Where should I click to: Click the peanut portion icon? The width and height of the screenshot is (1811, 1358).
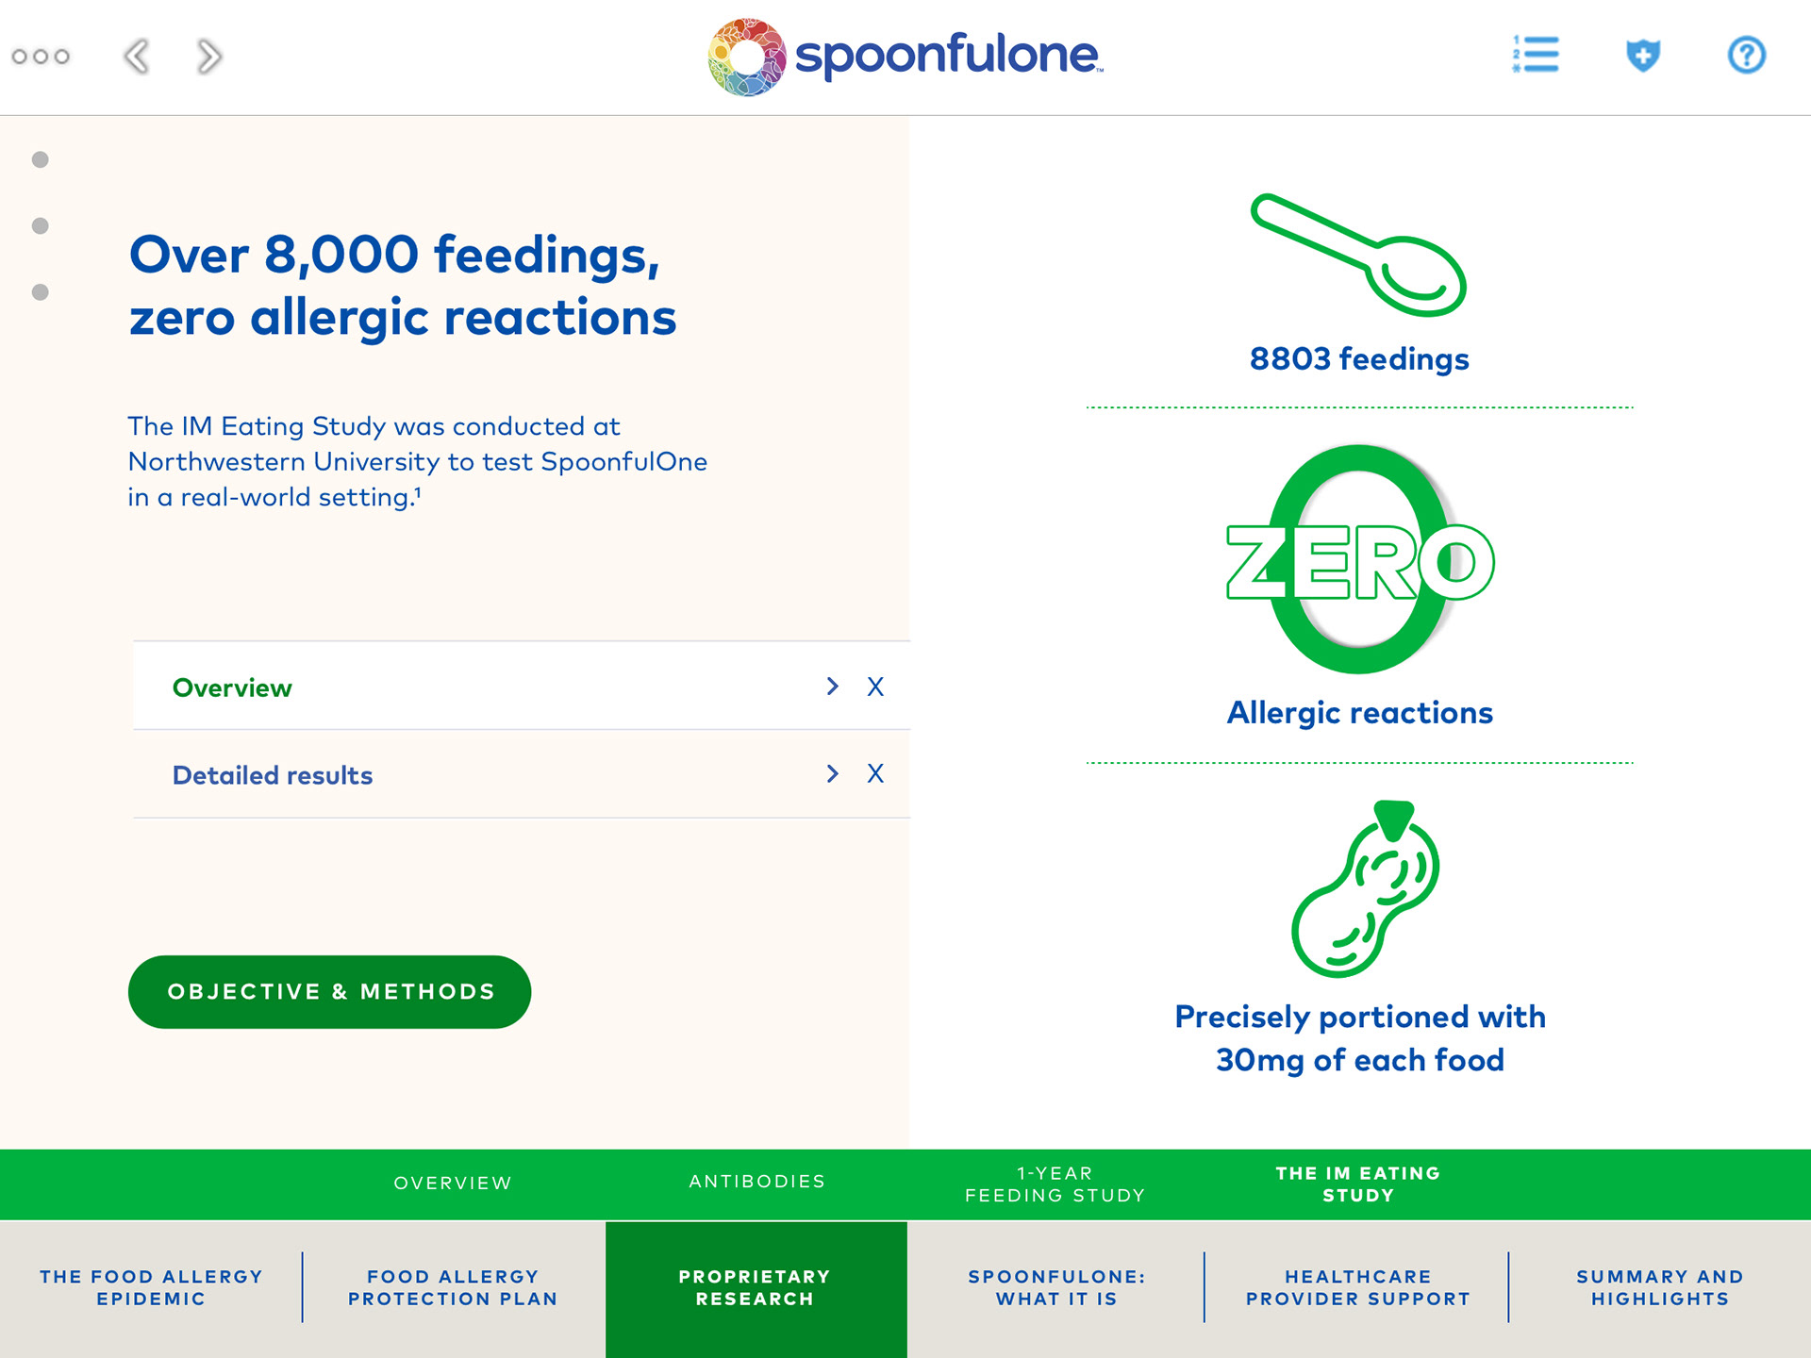1364,888
